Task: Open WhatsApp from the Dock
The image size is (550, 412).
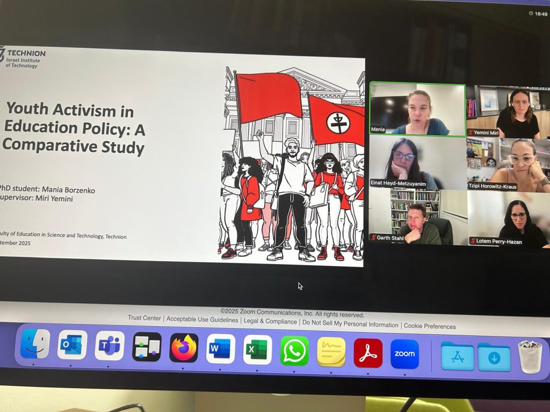Action: [x=294, y=351]
